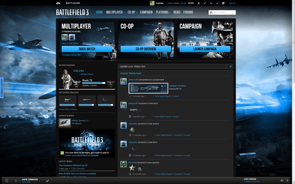Comment on De-Chali's new awards post
This screenshot has width=295, height=184.
[x=178, y=174]
